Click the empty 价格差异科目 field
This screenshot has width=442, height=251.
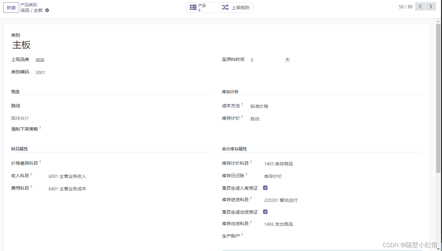click(x=130, y=164)
